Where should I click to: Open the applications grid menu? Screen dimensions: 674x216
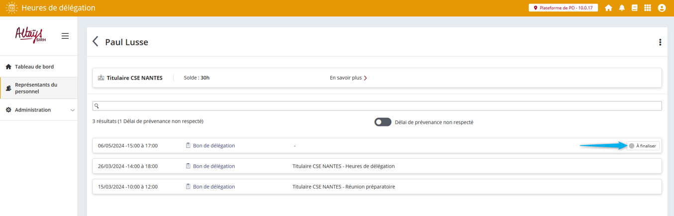648,8
